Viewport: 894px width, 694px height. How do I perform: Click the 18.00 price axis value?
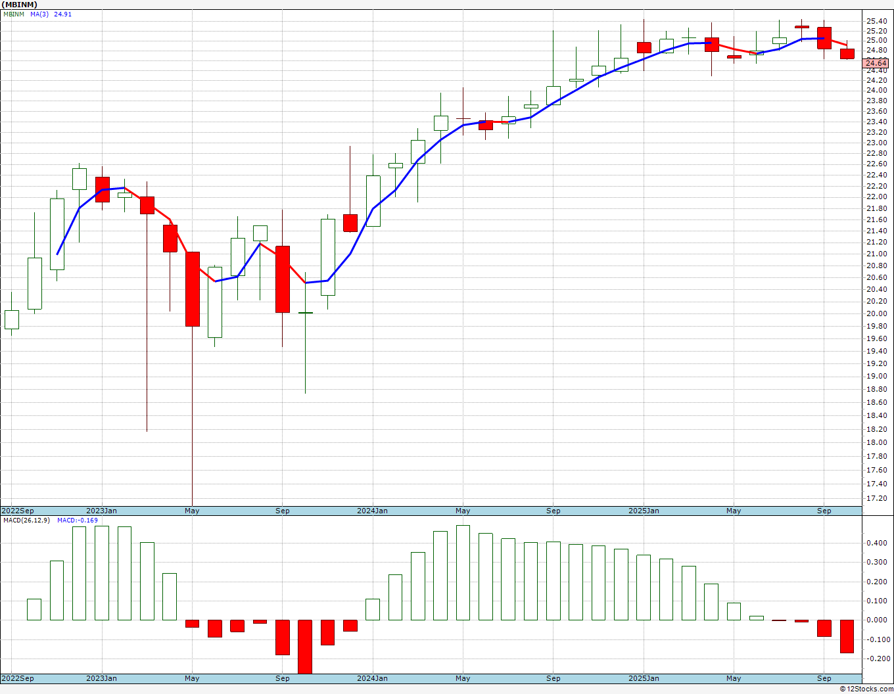click(x=876, y=442)
